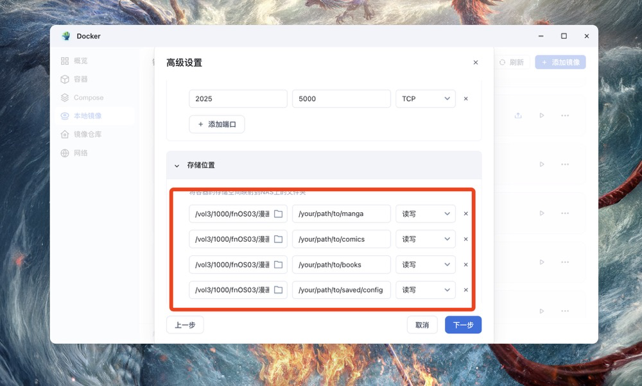Delete the comics storage mapping row
The height and width of the screenshot is (386, 642).
tap(465, 239)
